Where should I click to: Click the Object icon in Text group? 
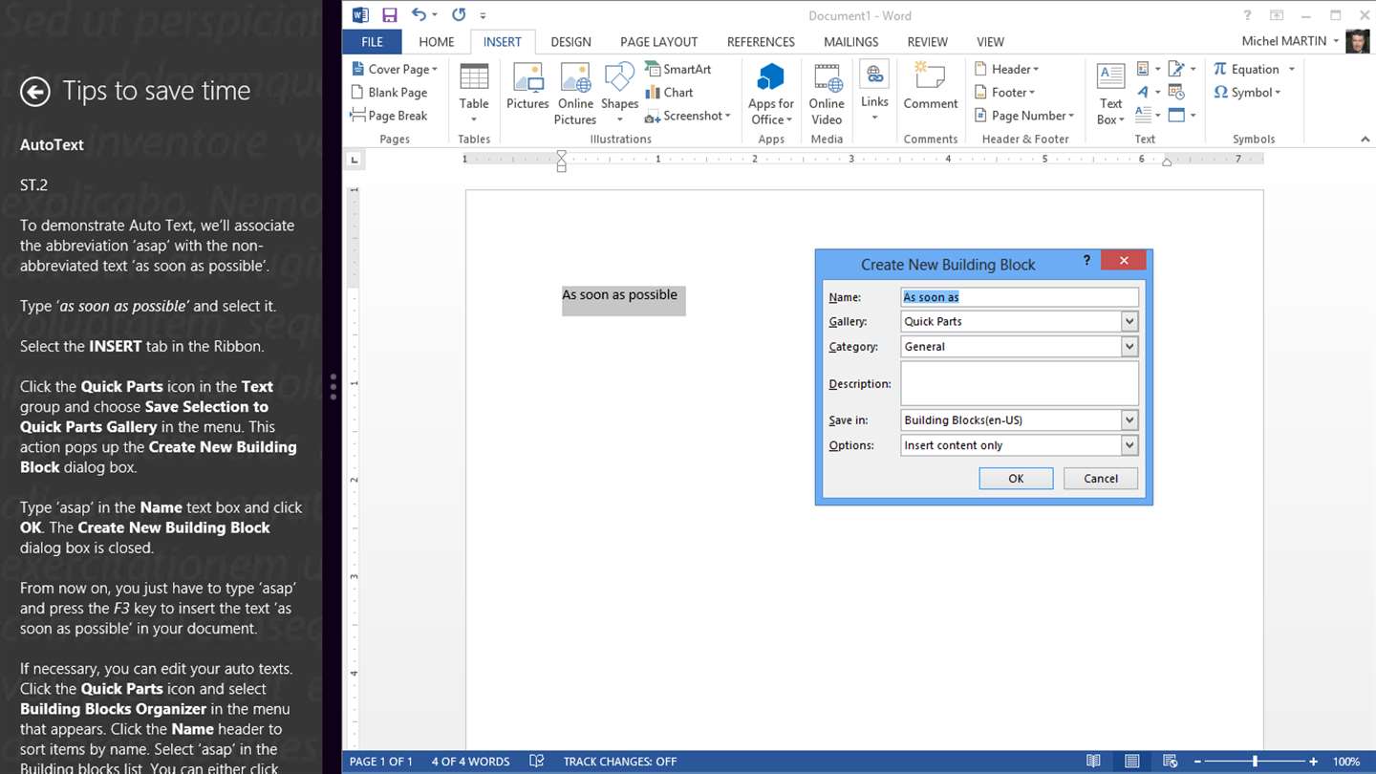click(x=1176, y=116)
